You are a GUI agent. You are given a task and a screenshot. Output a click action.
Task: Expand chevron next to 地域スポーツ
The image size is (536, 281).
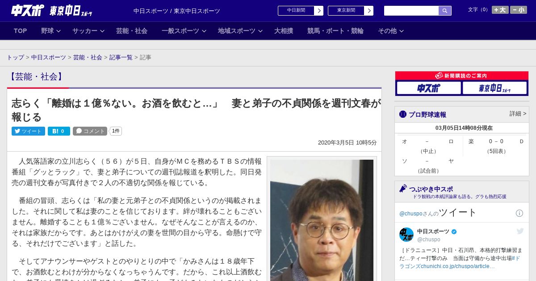click(x=260, y=31)
